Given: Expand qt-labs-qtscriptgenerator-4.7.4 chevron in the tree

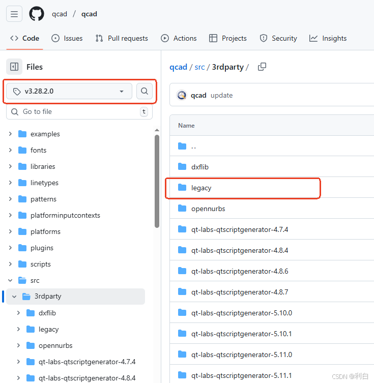Looking at the screenshot, I should 18,362.
